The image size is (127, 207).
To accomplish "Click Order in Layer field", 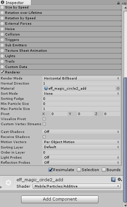I will [81, 153].
